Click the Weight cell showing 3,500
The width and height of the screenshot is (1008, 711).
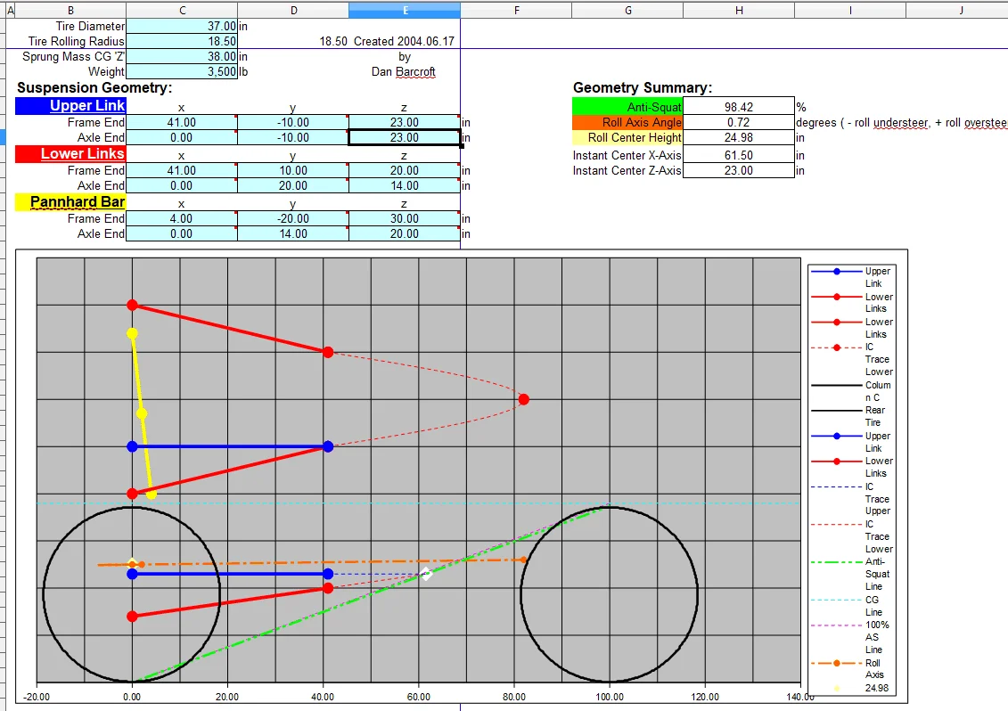tap(182, 71)
